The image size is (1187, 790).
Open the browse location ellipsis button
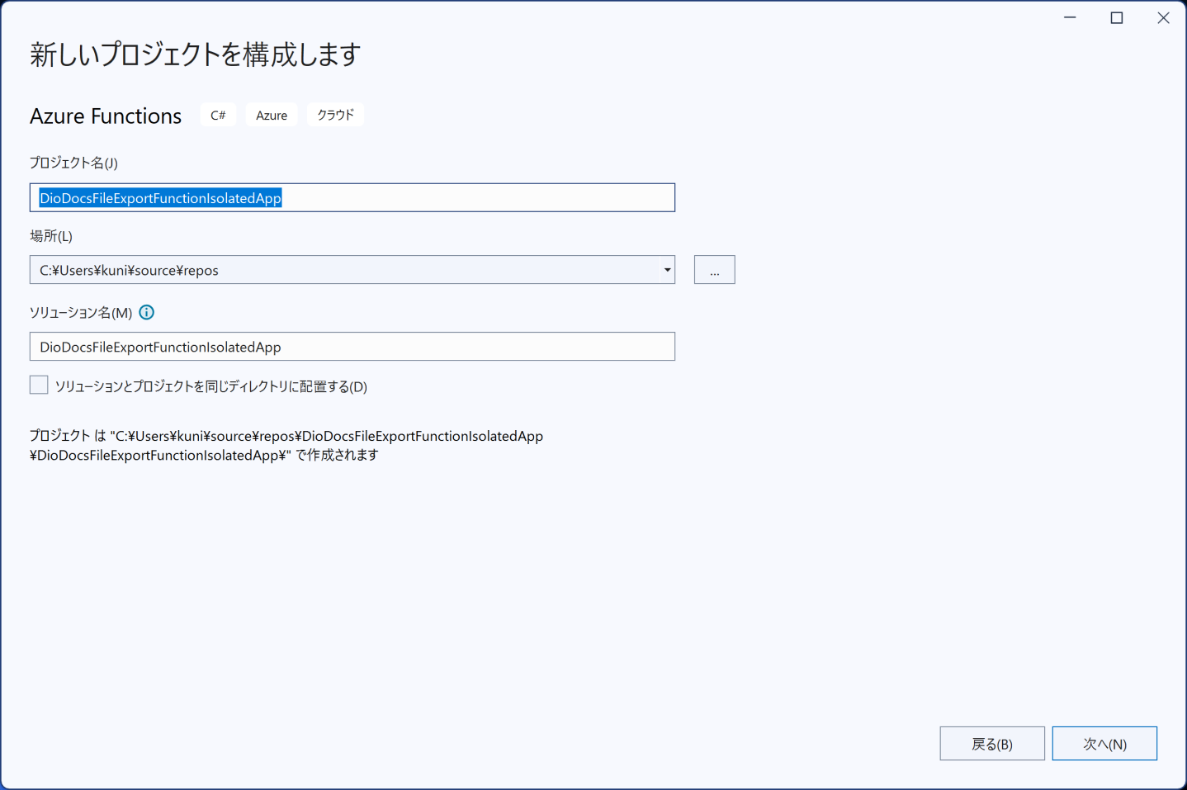[x=715, y=270]
